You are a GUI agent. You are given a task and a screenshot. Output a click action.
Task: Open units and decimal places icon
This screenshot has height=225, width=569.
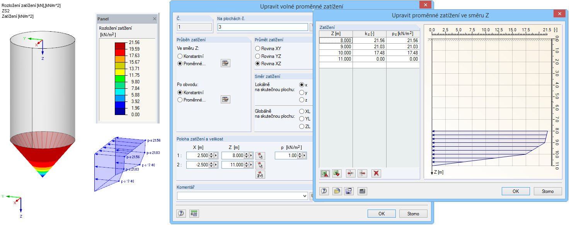click(x=194, y=213)
